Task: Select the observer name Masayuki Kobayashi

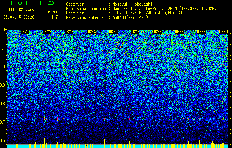Action: [132, 4]
